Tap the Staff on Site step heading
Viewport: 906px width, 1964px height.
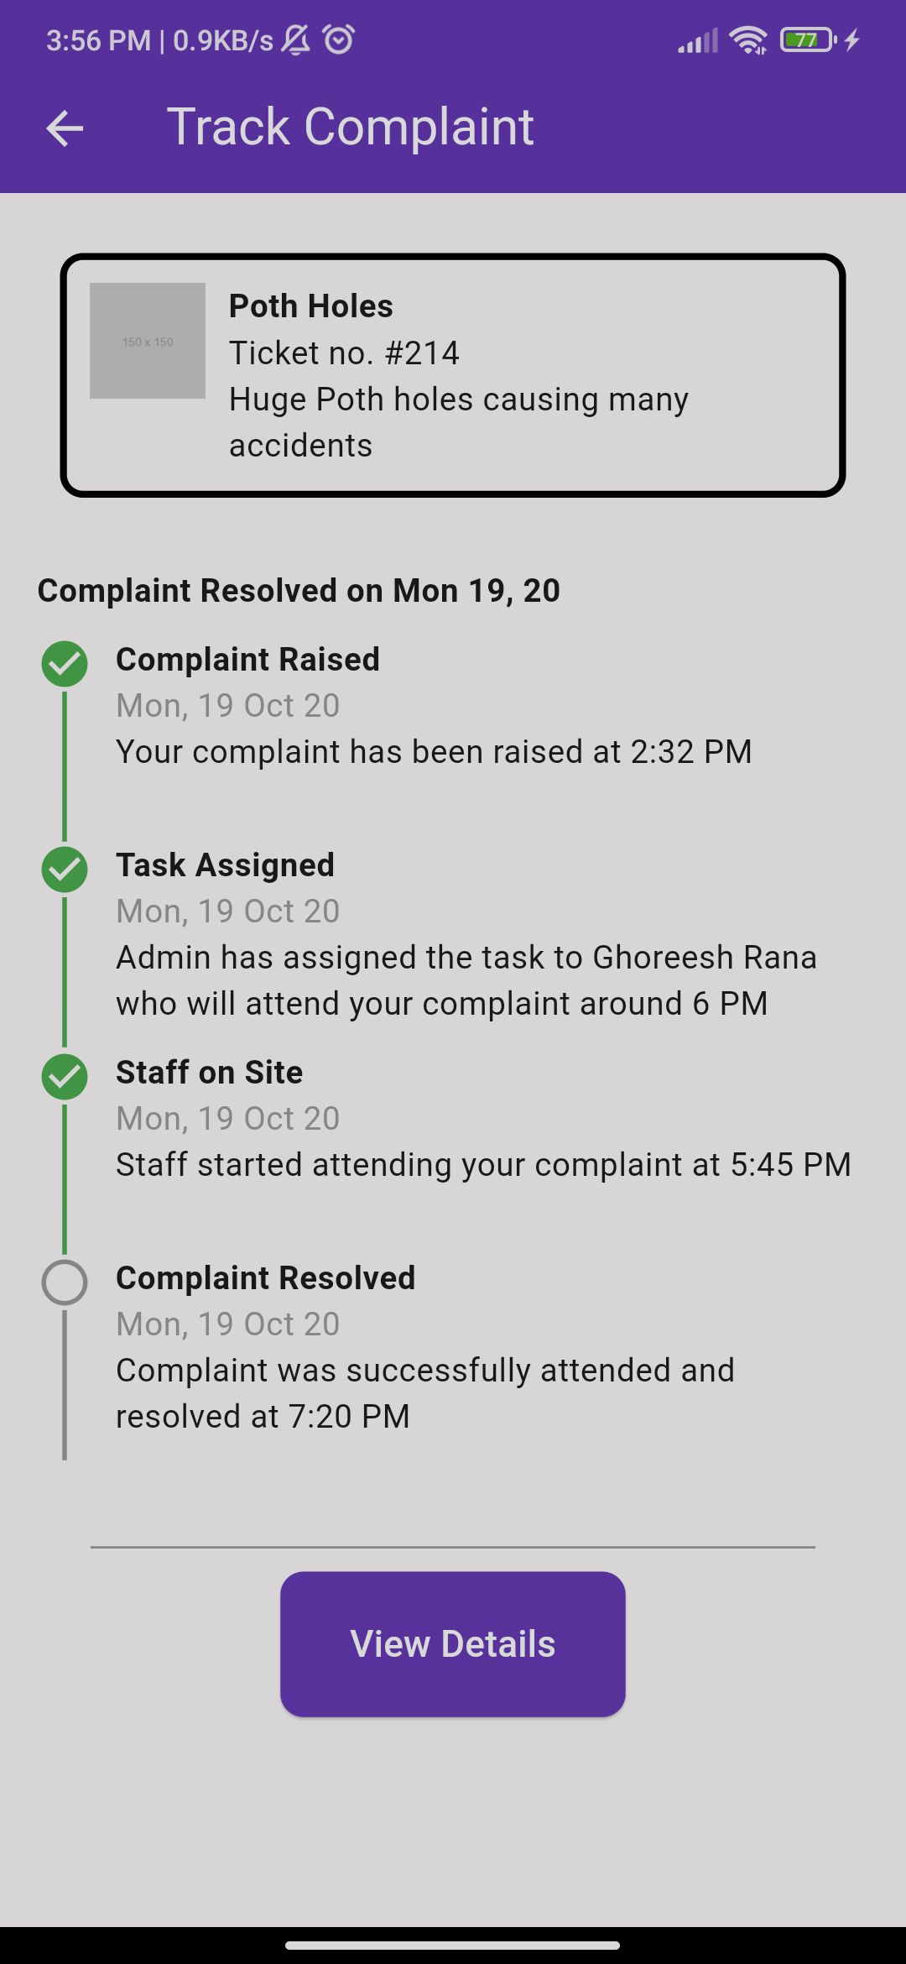(x=209, y=1073)
